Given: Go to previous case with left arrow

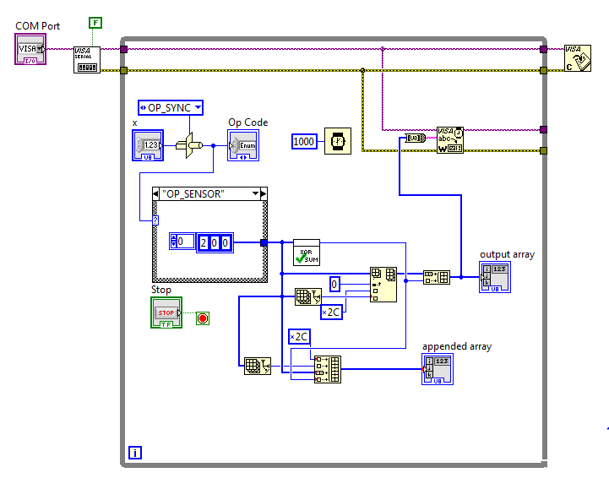Looking at the screenshot, I should coord(155,193).
